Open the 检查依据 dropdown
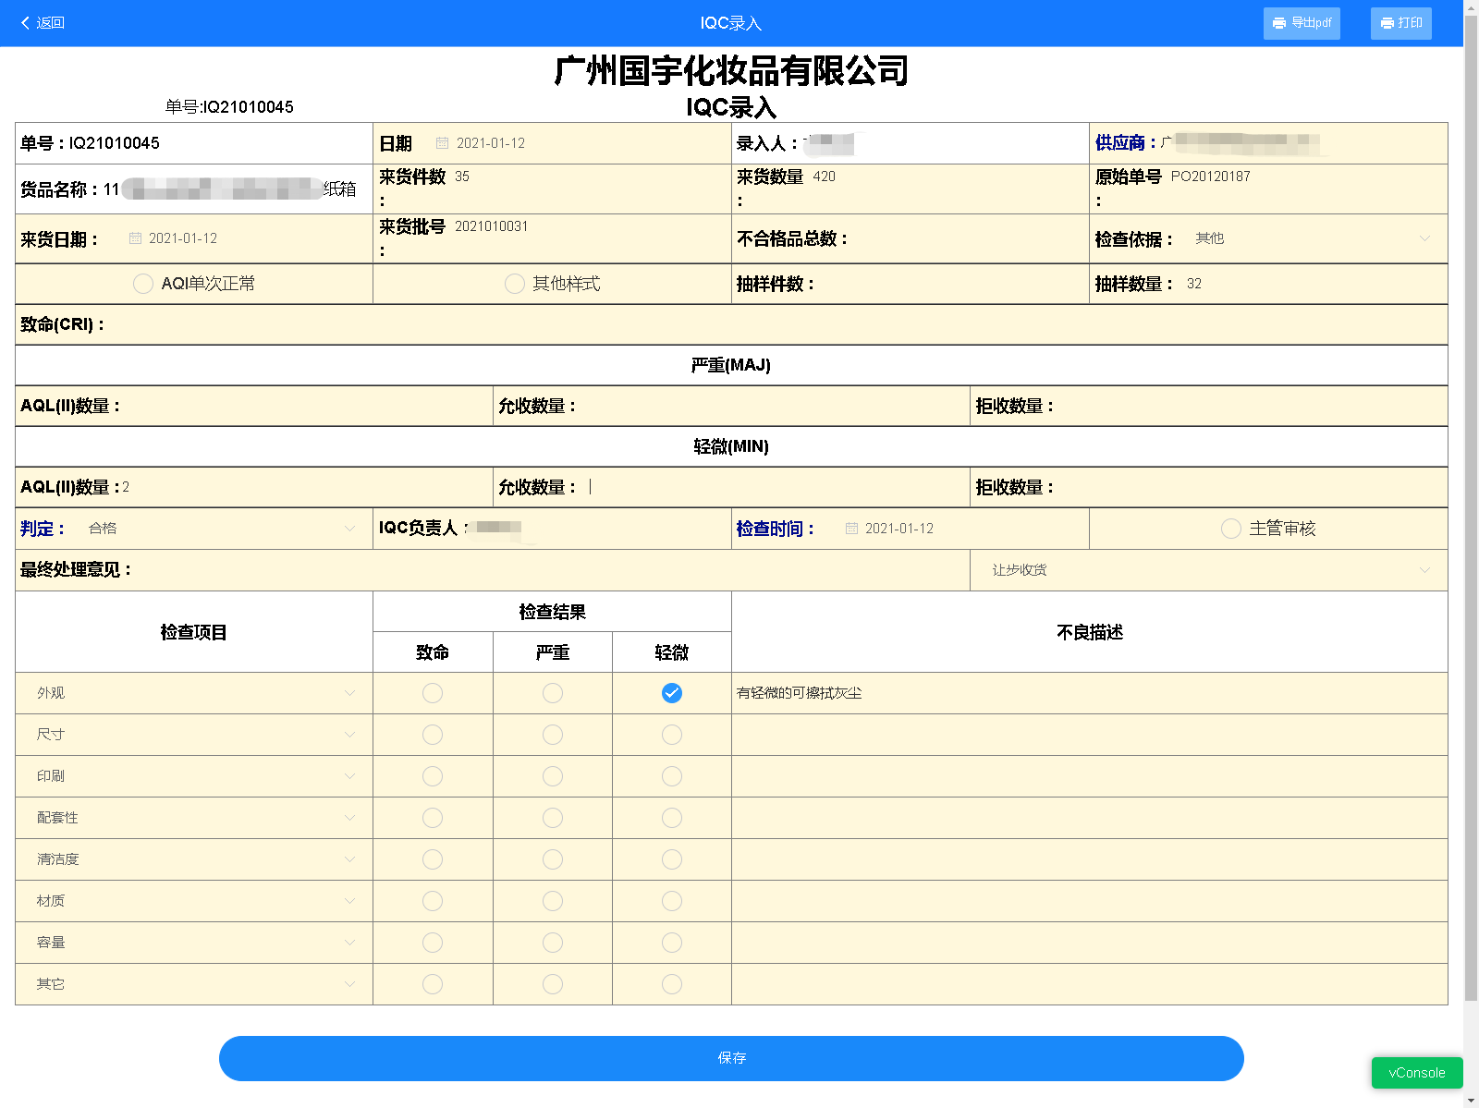The image size is (1479, 1108). click(1424, 238)
